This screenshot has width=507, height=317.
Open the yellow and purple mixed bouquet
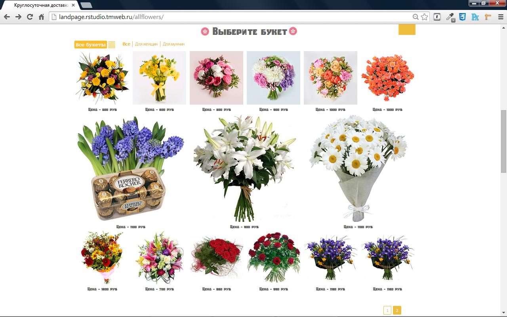tap(102, 78)
